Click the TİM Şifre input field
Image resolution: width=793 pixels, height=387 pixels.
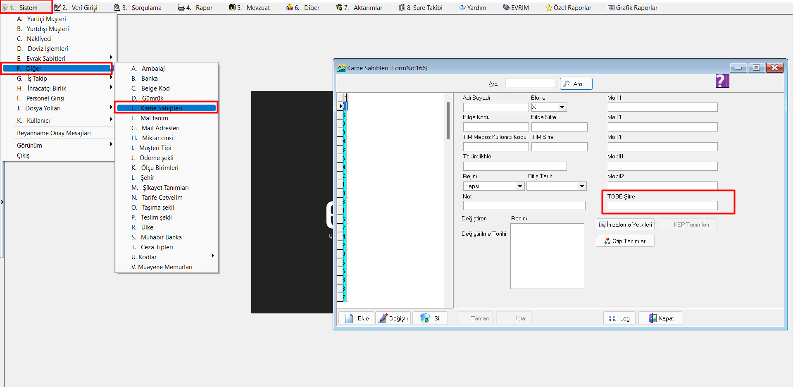click(x=560, y=147)
